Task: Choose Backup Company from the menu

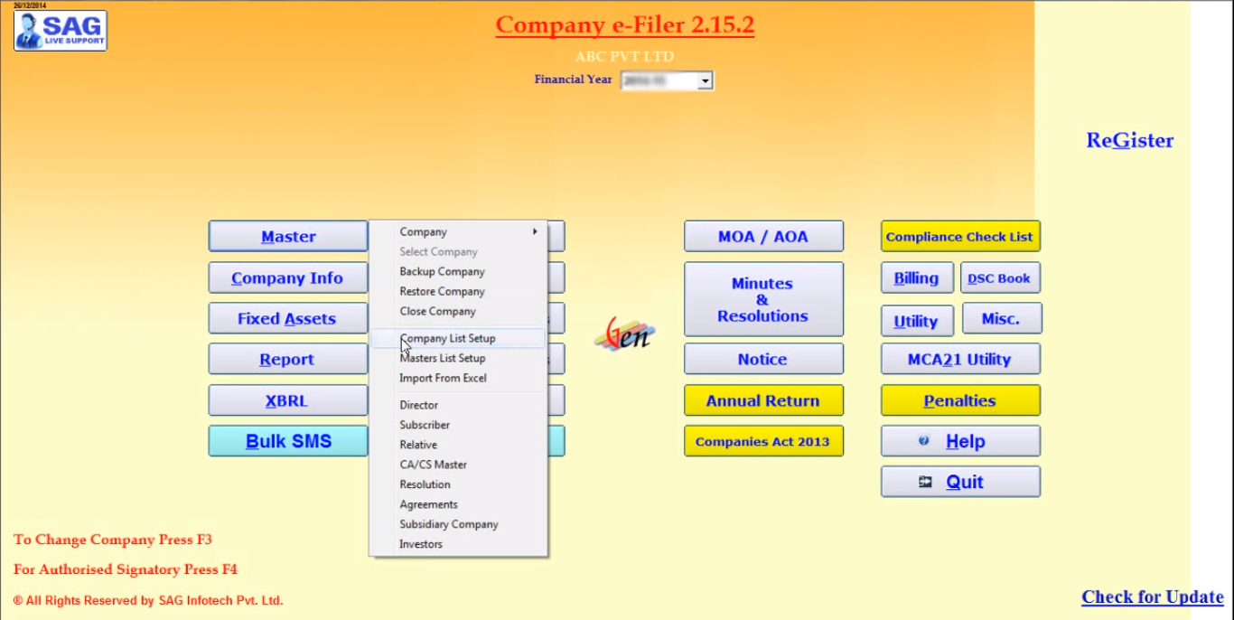Action: tap(442, 272)
